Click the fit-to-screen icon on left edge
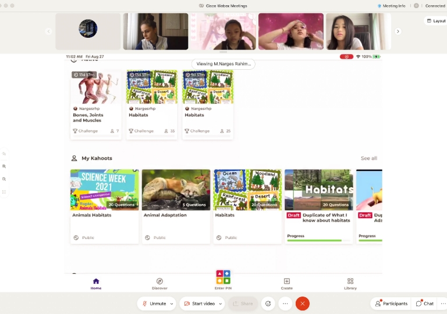 click(4, 192)
